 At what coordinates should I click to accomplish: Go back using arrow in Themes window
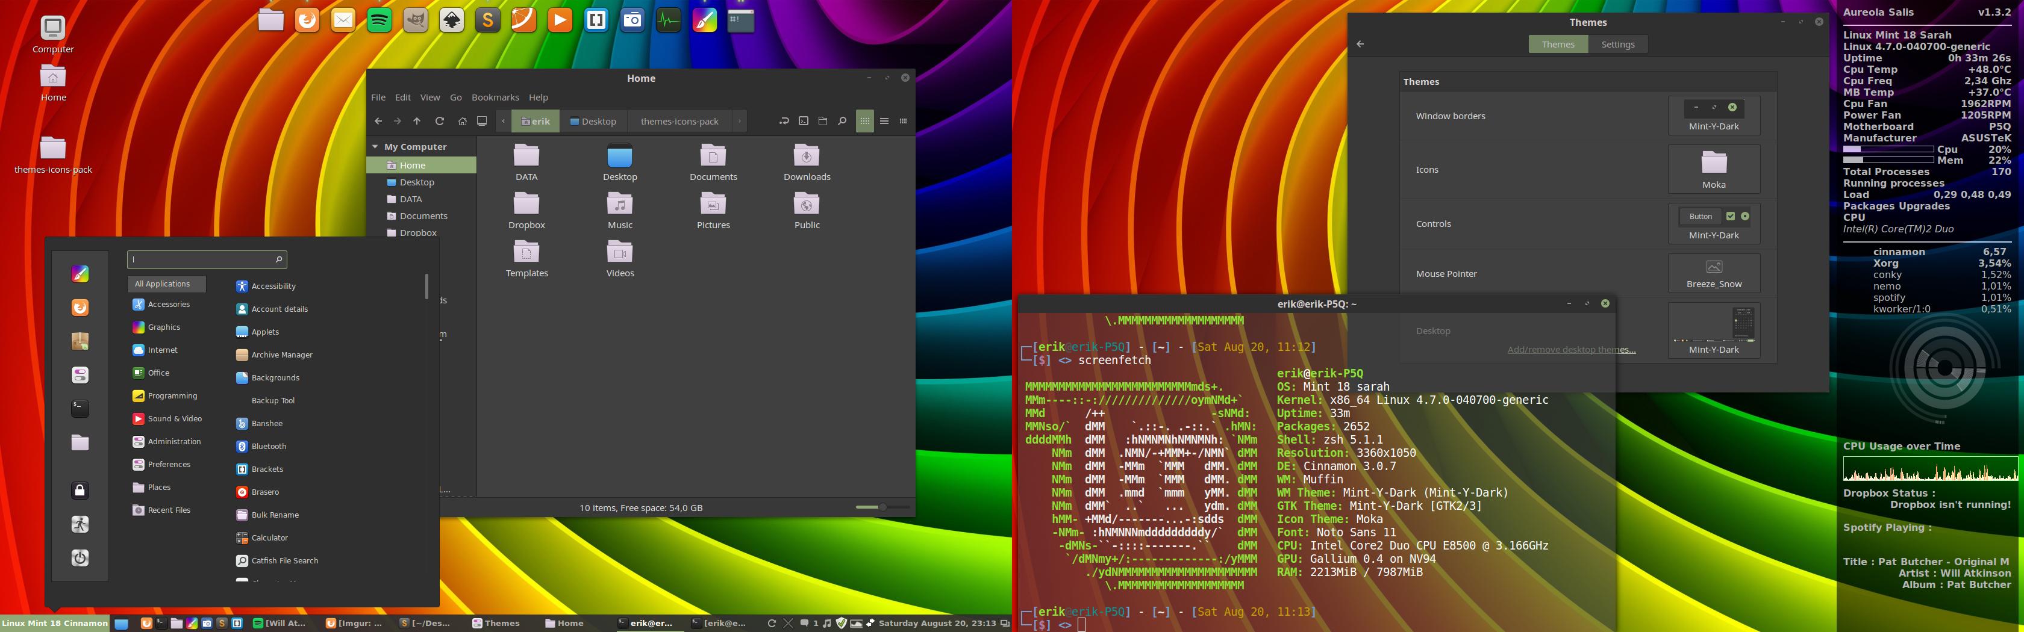pyautogui.click(x=1360, y=44)
